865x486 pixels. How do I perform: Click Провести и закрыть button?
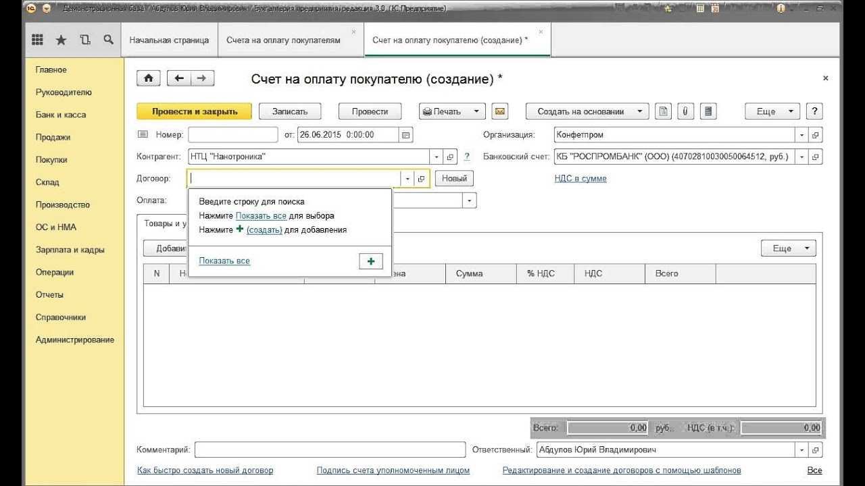(195, 111)
